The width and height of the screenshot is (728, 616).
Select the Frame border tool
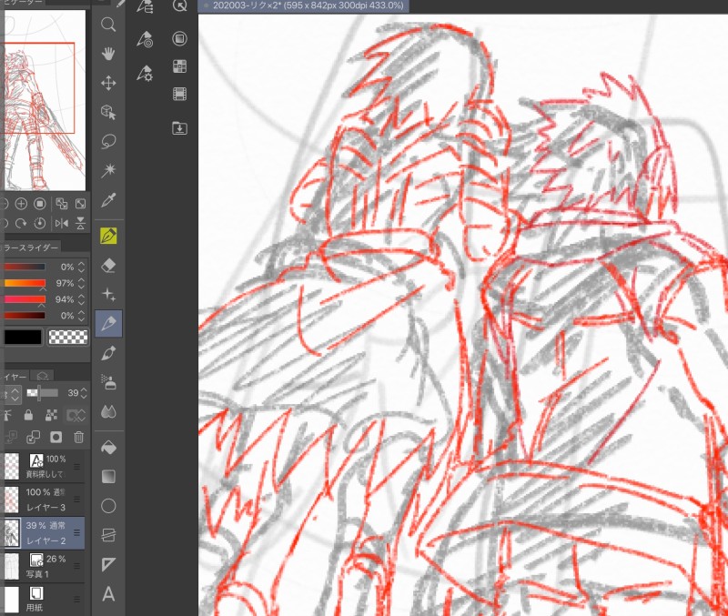click(x=108, y=535)
